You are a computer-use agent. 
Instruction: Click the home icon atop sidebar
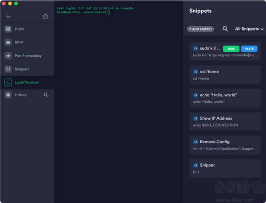point(45,16)
